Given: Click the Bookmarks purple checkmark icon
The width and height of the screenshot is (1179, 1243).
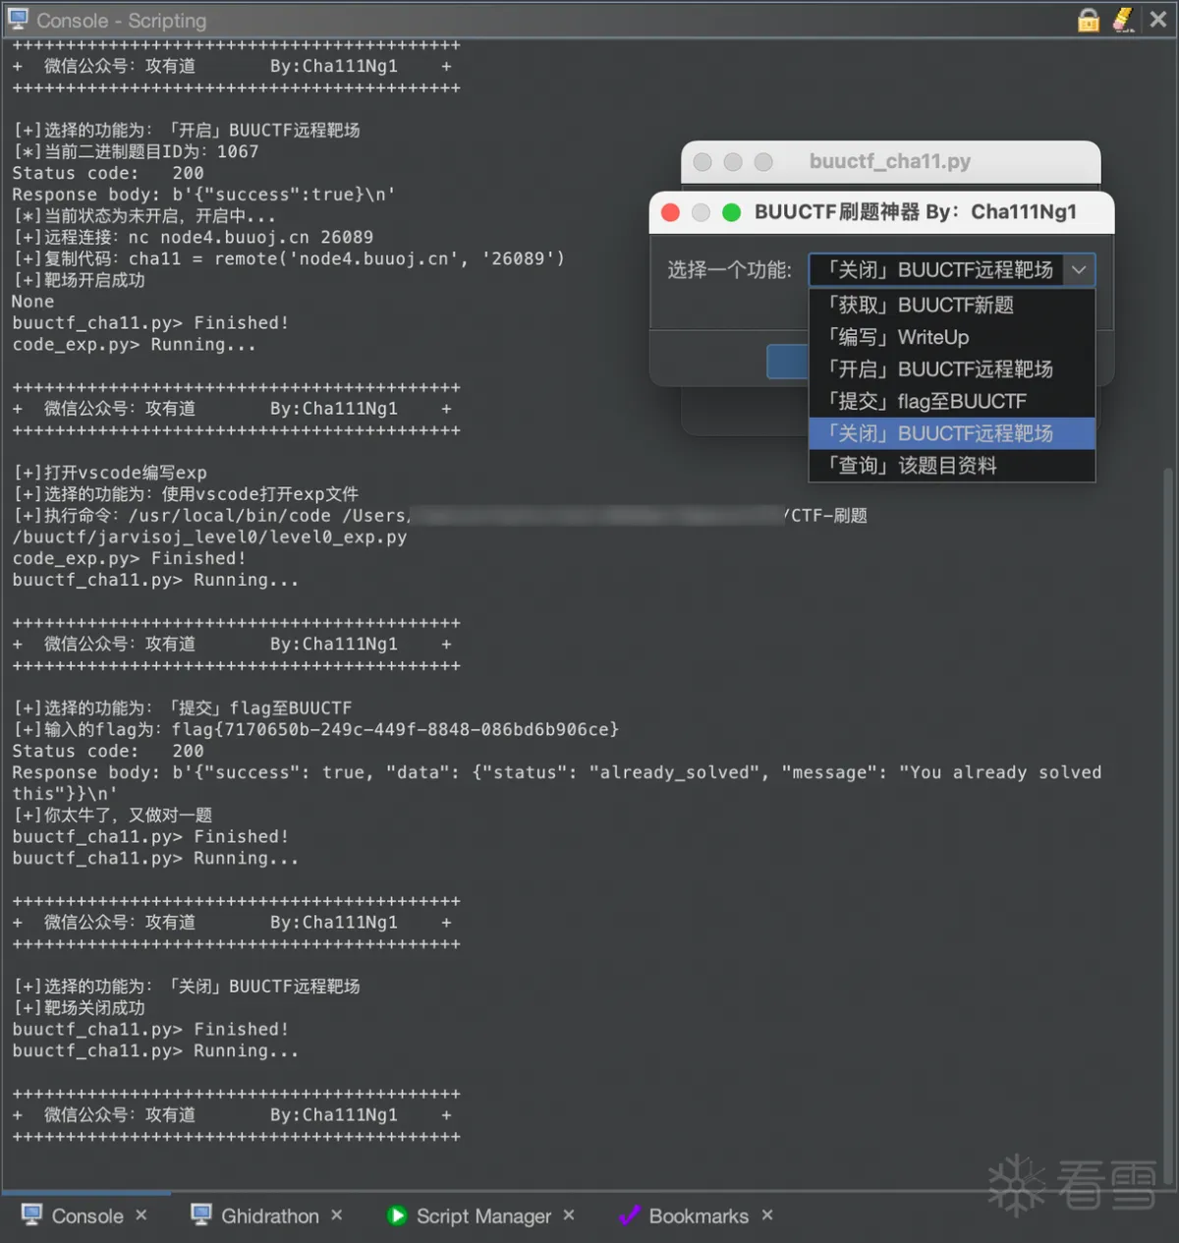Looking at the screenshot, I should click(629, 1215).
